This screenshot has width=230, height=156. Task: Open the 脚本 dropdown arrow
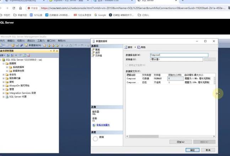coord(135,47)
